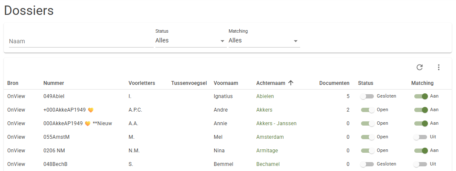Click the refresh icon above the table
The width and height of the screenshot is (456, 171).
coord(419,67)
